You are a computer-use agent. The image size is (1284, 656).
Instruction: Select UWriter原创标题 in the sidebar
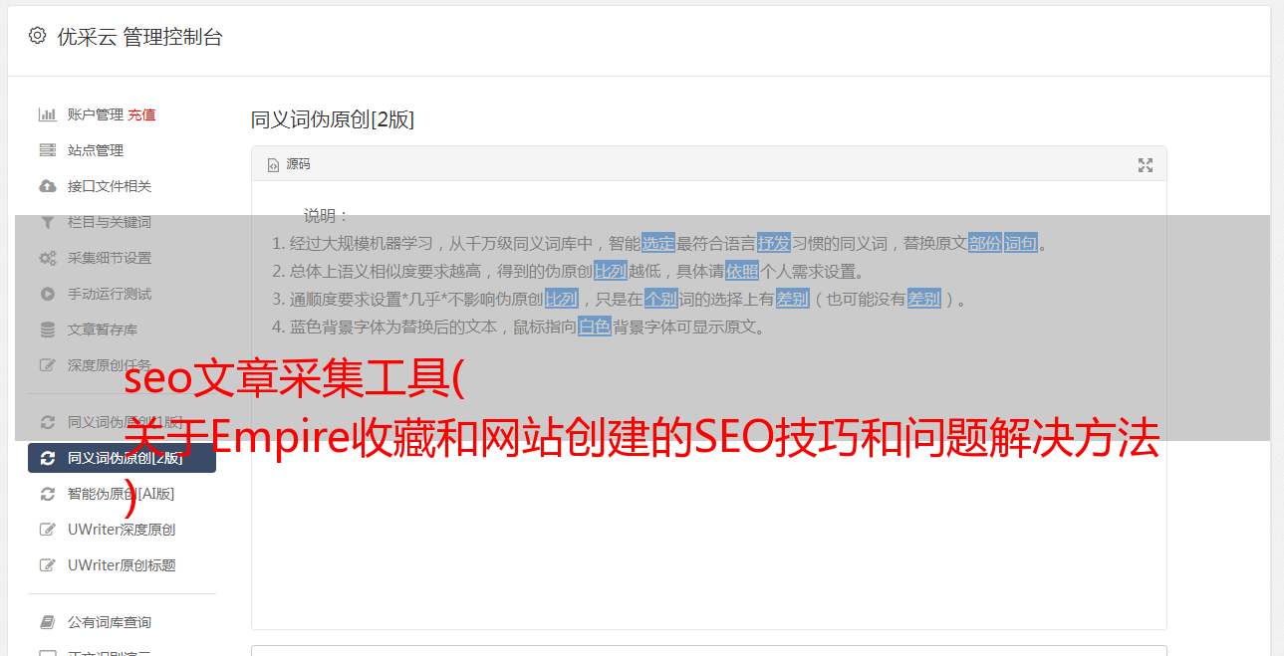pyautogui.click(x=122, y=565)
